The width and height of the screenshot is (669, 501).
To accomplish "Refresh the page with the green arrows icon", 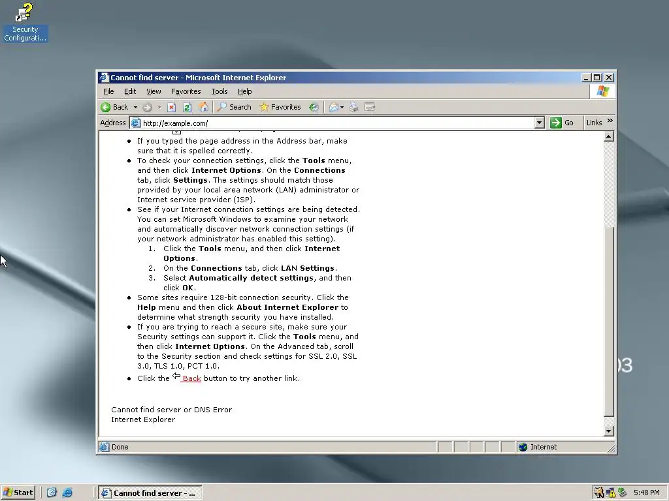I will pyautogui.click(x=188, y=108).
